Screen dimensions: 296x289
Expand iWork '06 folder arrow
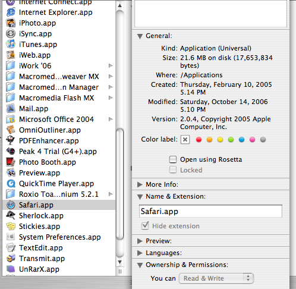coord(111,65)
